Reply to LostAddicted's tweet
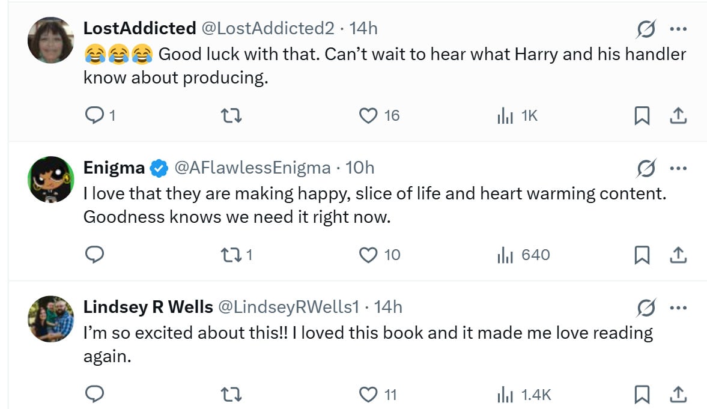707x409 pixels. [94, 115]
